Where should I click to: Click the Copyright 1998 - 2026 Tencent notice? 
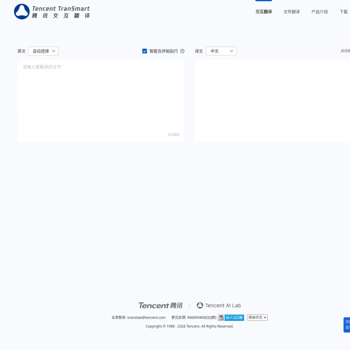point(189,326)
